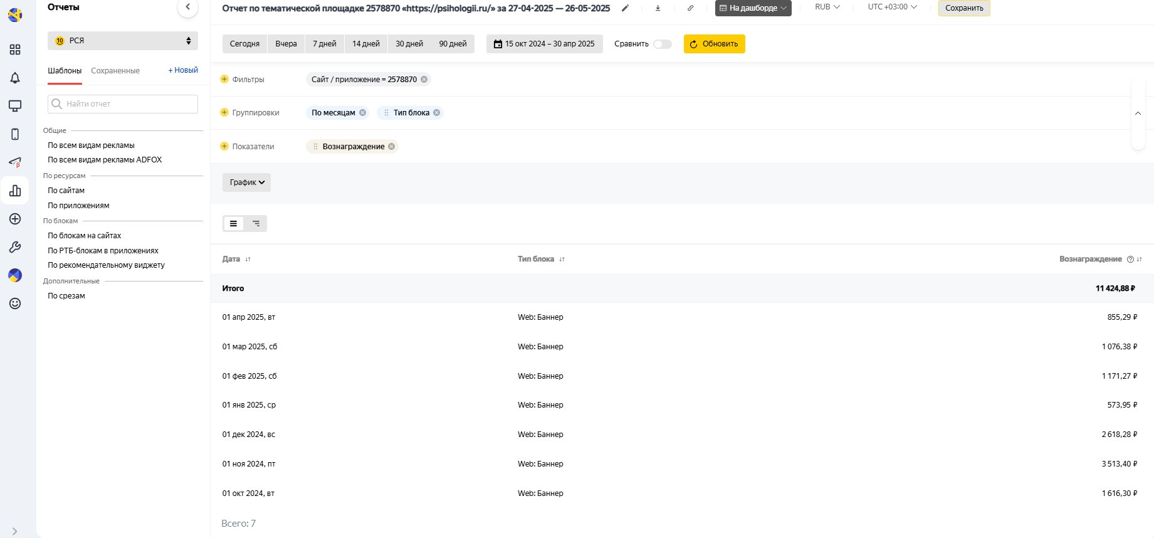Click the Yandex Advertising Network logo

point(15,14)
